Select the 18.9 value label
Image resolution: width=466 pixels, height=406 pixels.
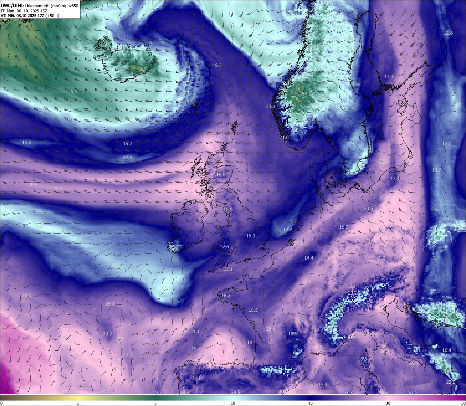tap(228, 209)
